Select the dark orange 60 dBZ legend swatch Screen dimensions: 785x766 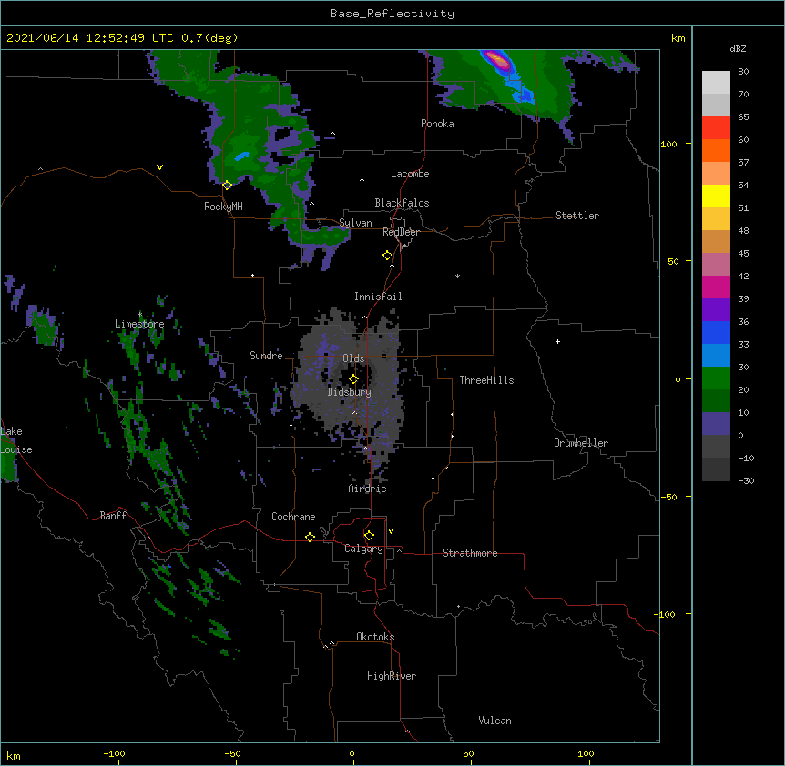(x=716, y=150)
